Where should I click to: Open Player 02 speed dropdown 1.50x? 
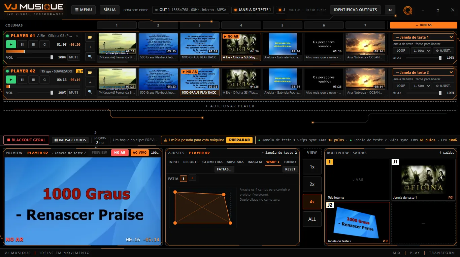click(421, 86)
